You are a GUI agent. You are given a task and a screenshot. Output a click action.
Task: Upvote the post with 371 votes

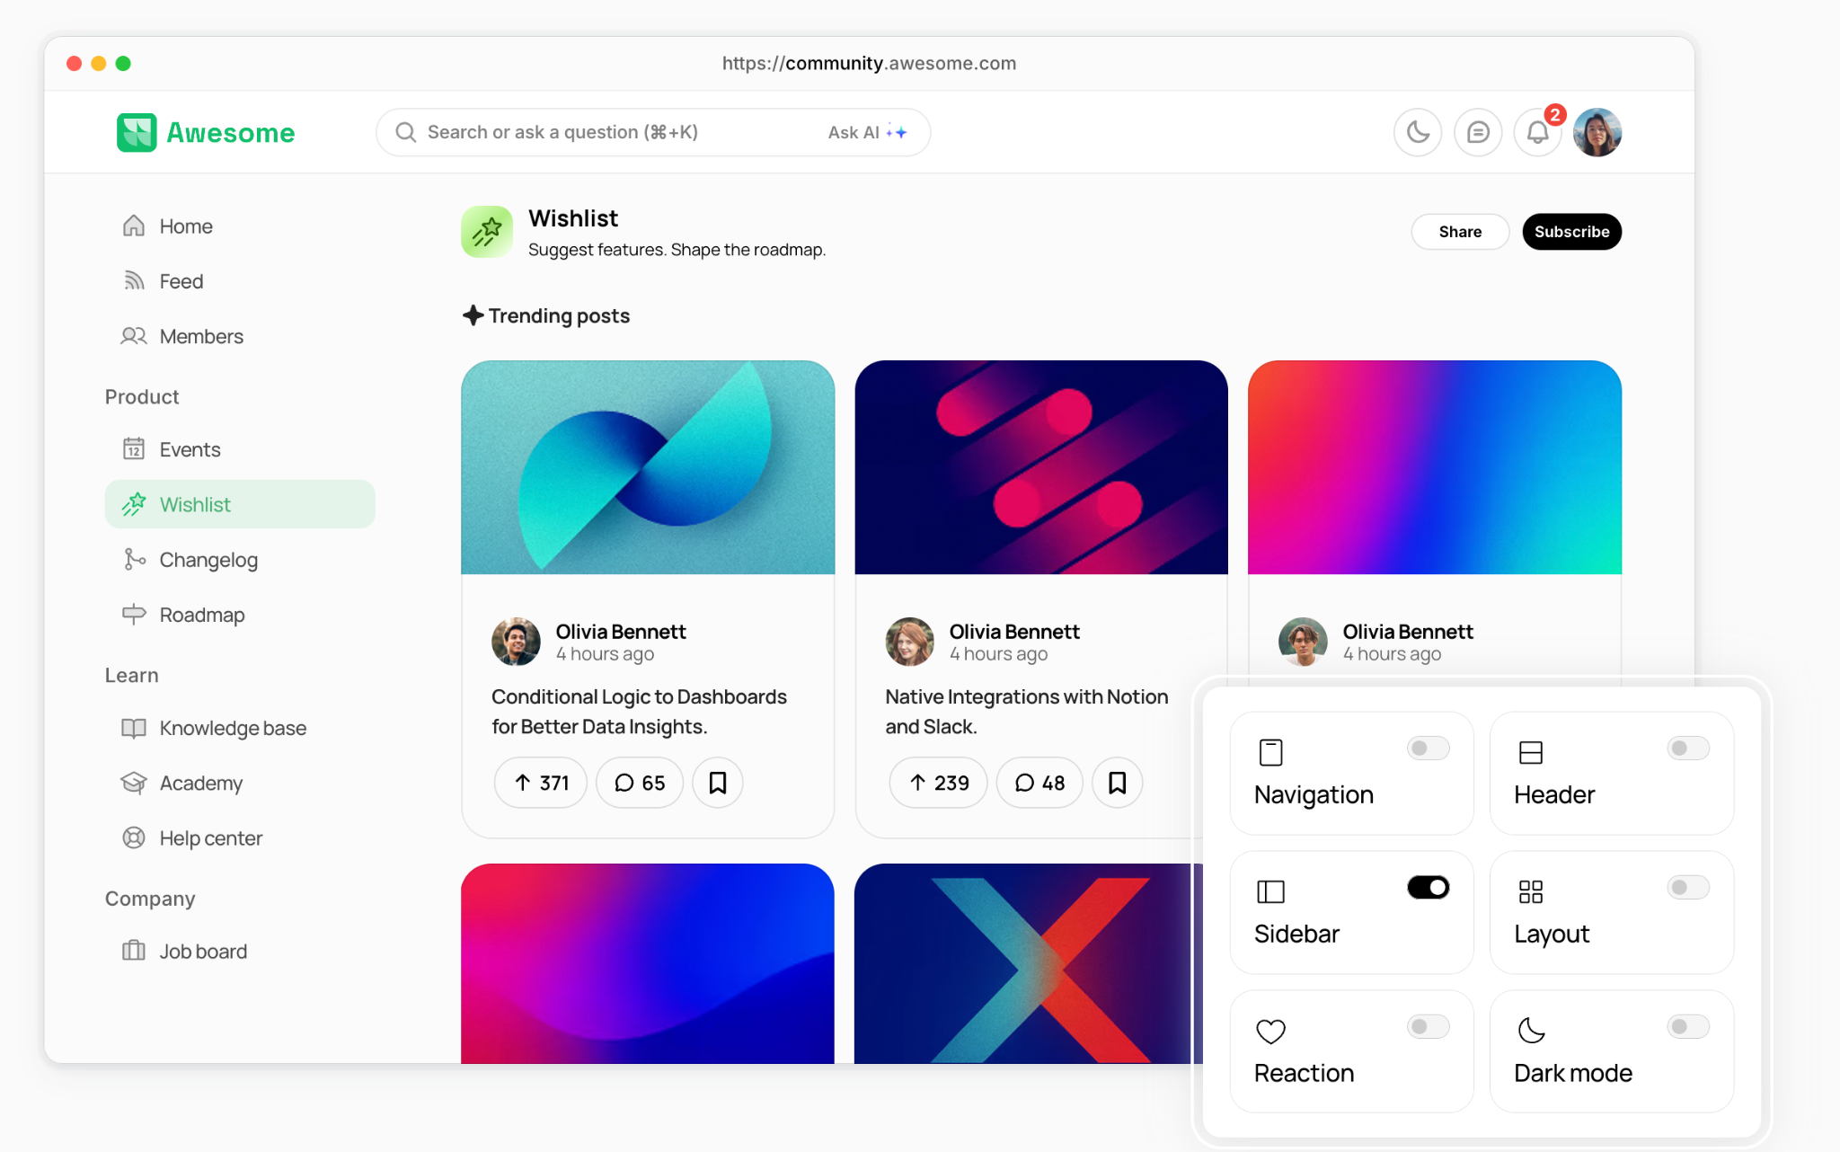541,783
